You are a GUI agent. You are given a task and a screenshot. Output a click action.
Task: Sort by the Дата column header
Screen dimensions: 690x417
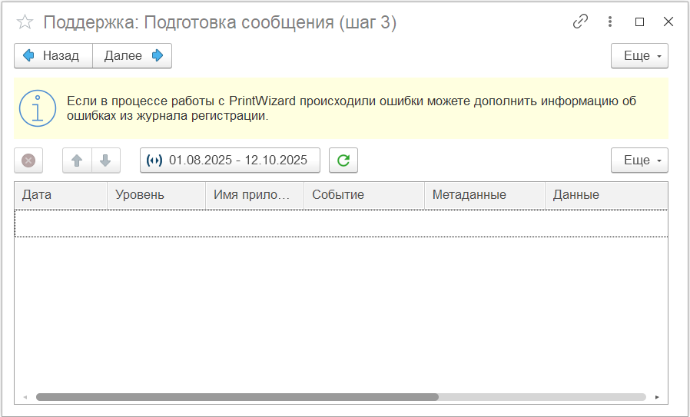click(x=61, y=195)
